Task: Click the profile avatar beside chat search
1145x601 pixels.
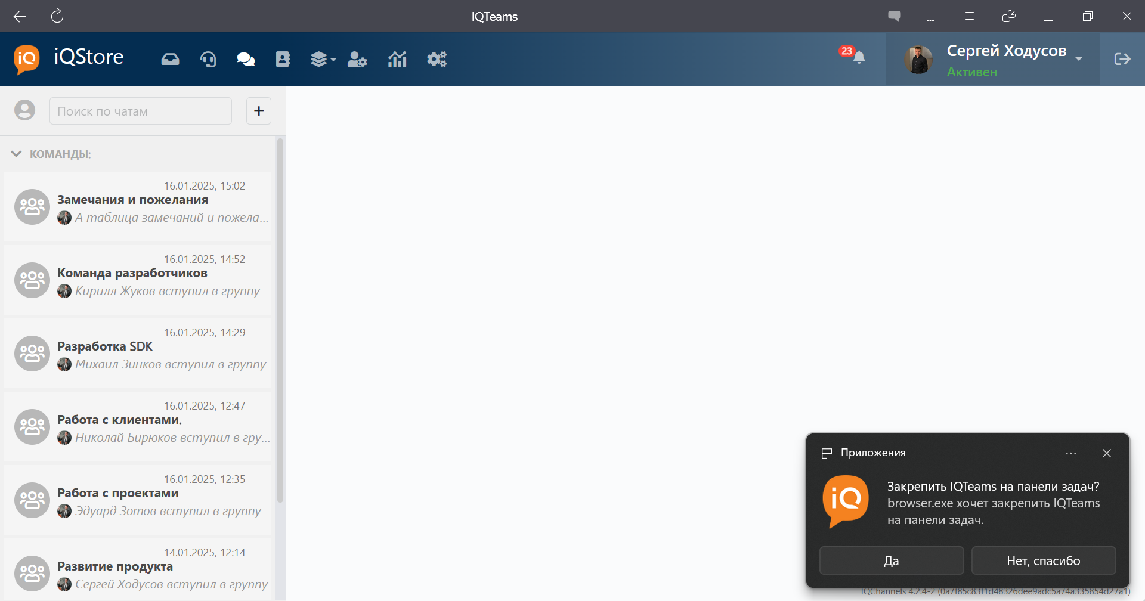Action: [24, 110]
